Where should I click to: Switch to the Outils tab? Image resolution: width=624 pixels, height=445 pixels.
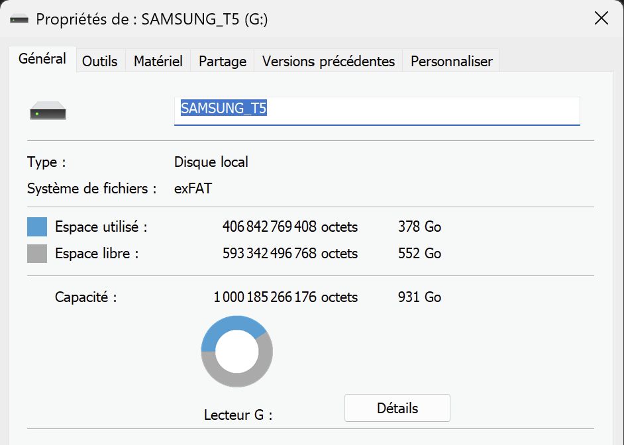99,60
